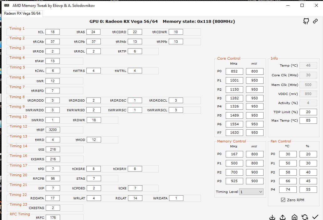Click the TDP Limit (%) field
The image size is (323, 220).
(308, 112)
